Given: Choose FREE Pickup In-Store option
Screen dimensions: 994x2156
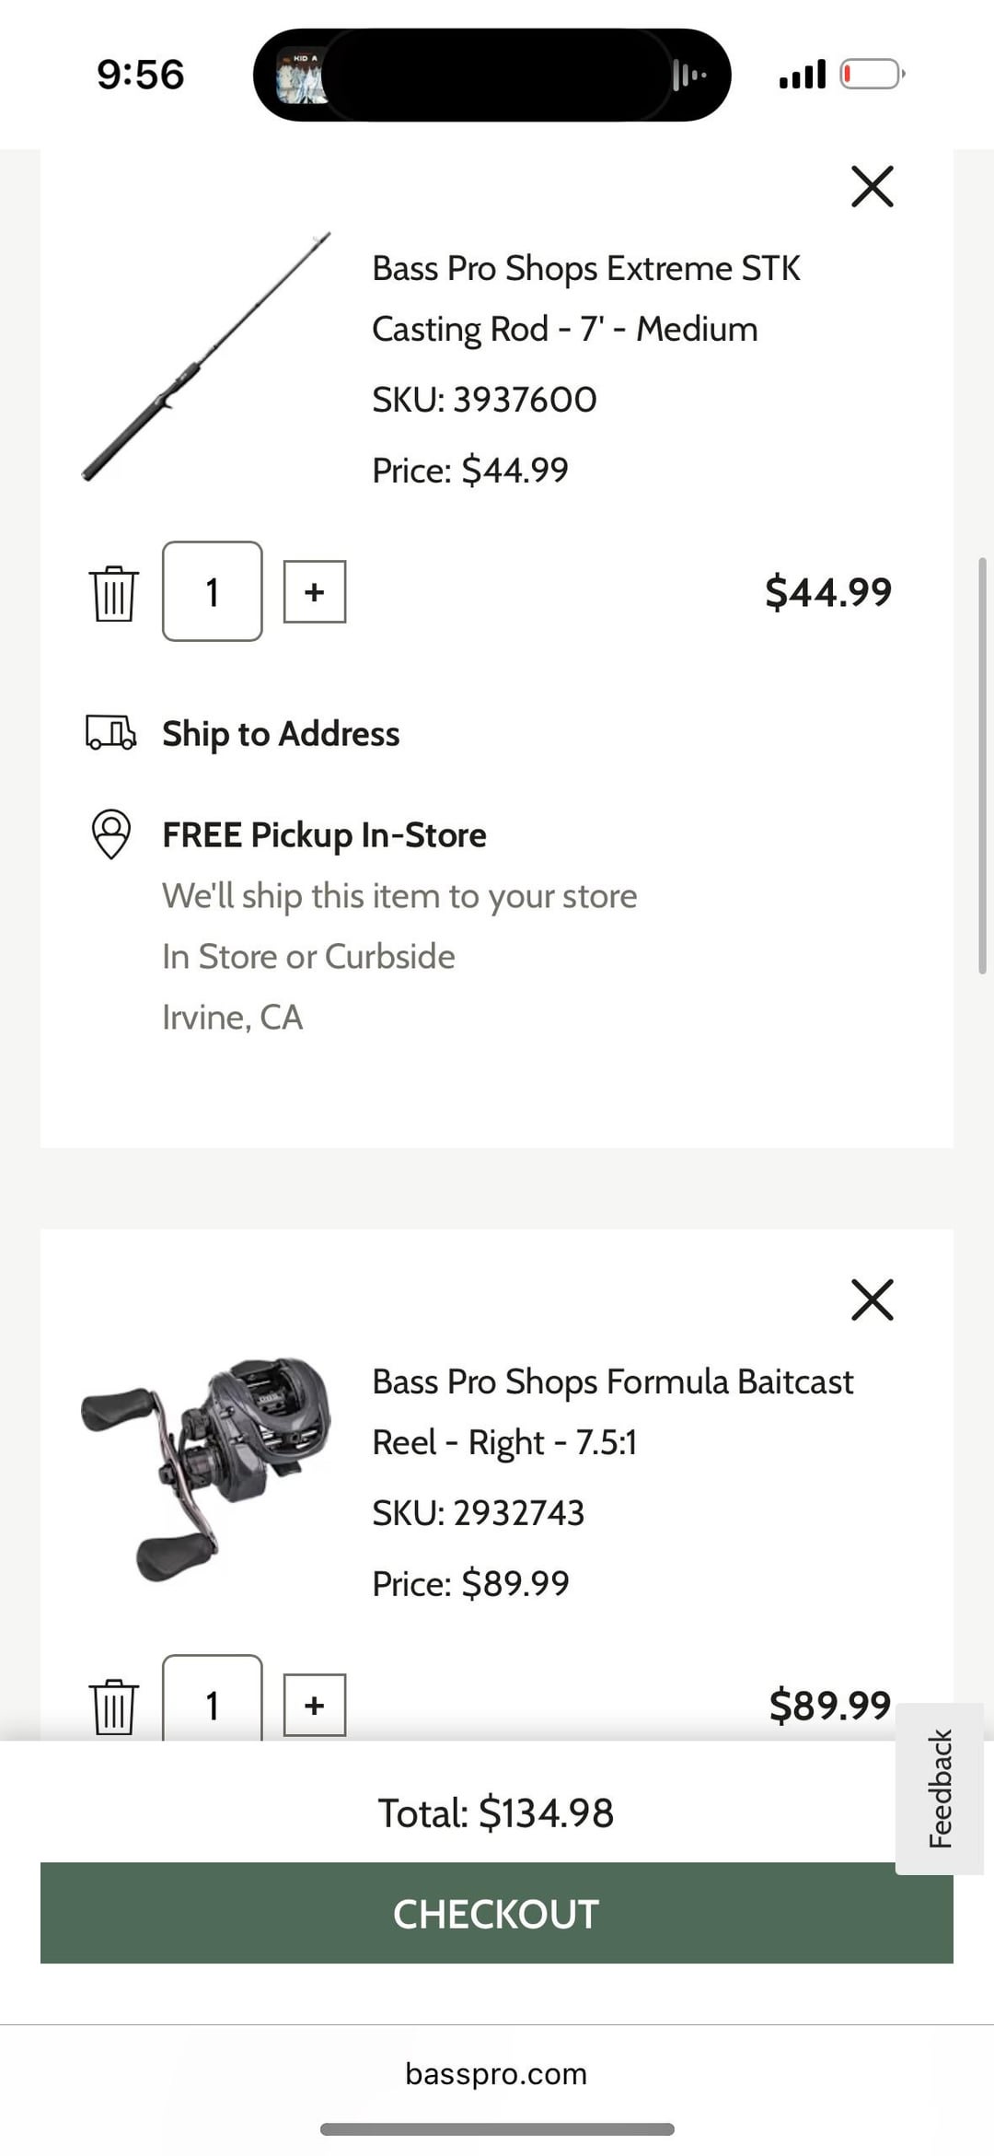Looking at the screenshot, I should coord(324,835).
